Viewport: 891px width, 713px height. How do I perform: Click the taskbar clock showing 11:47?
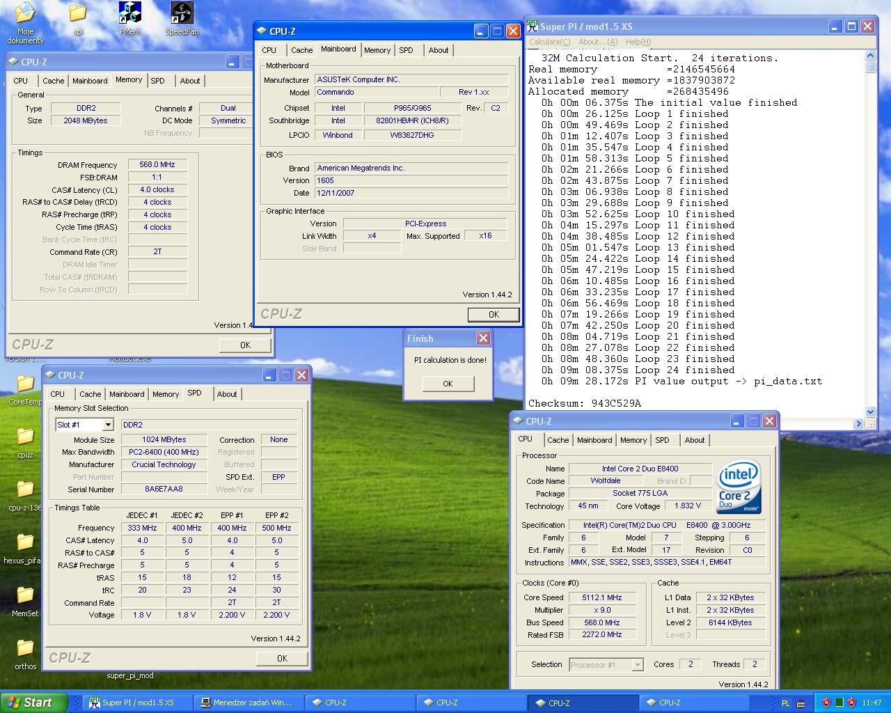point(872,703)
